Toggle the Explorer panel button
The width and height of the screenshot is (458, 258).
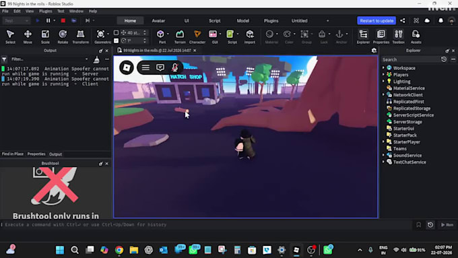click(x=363, y=36)
